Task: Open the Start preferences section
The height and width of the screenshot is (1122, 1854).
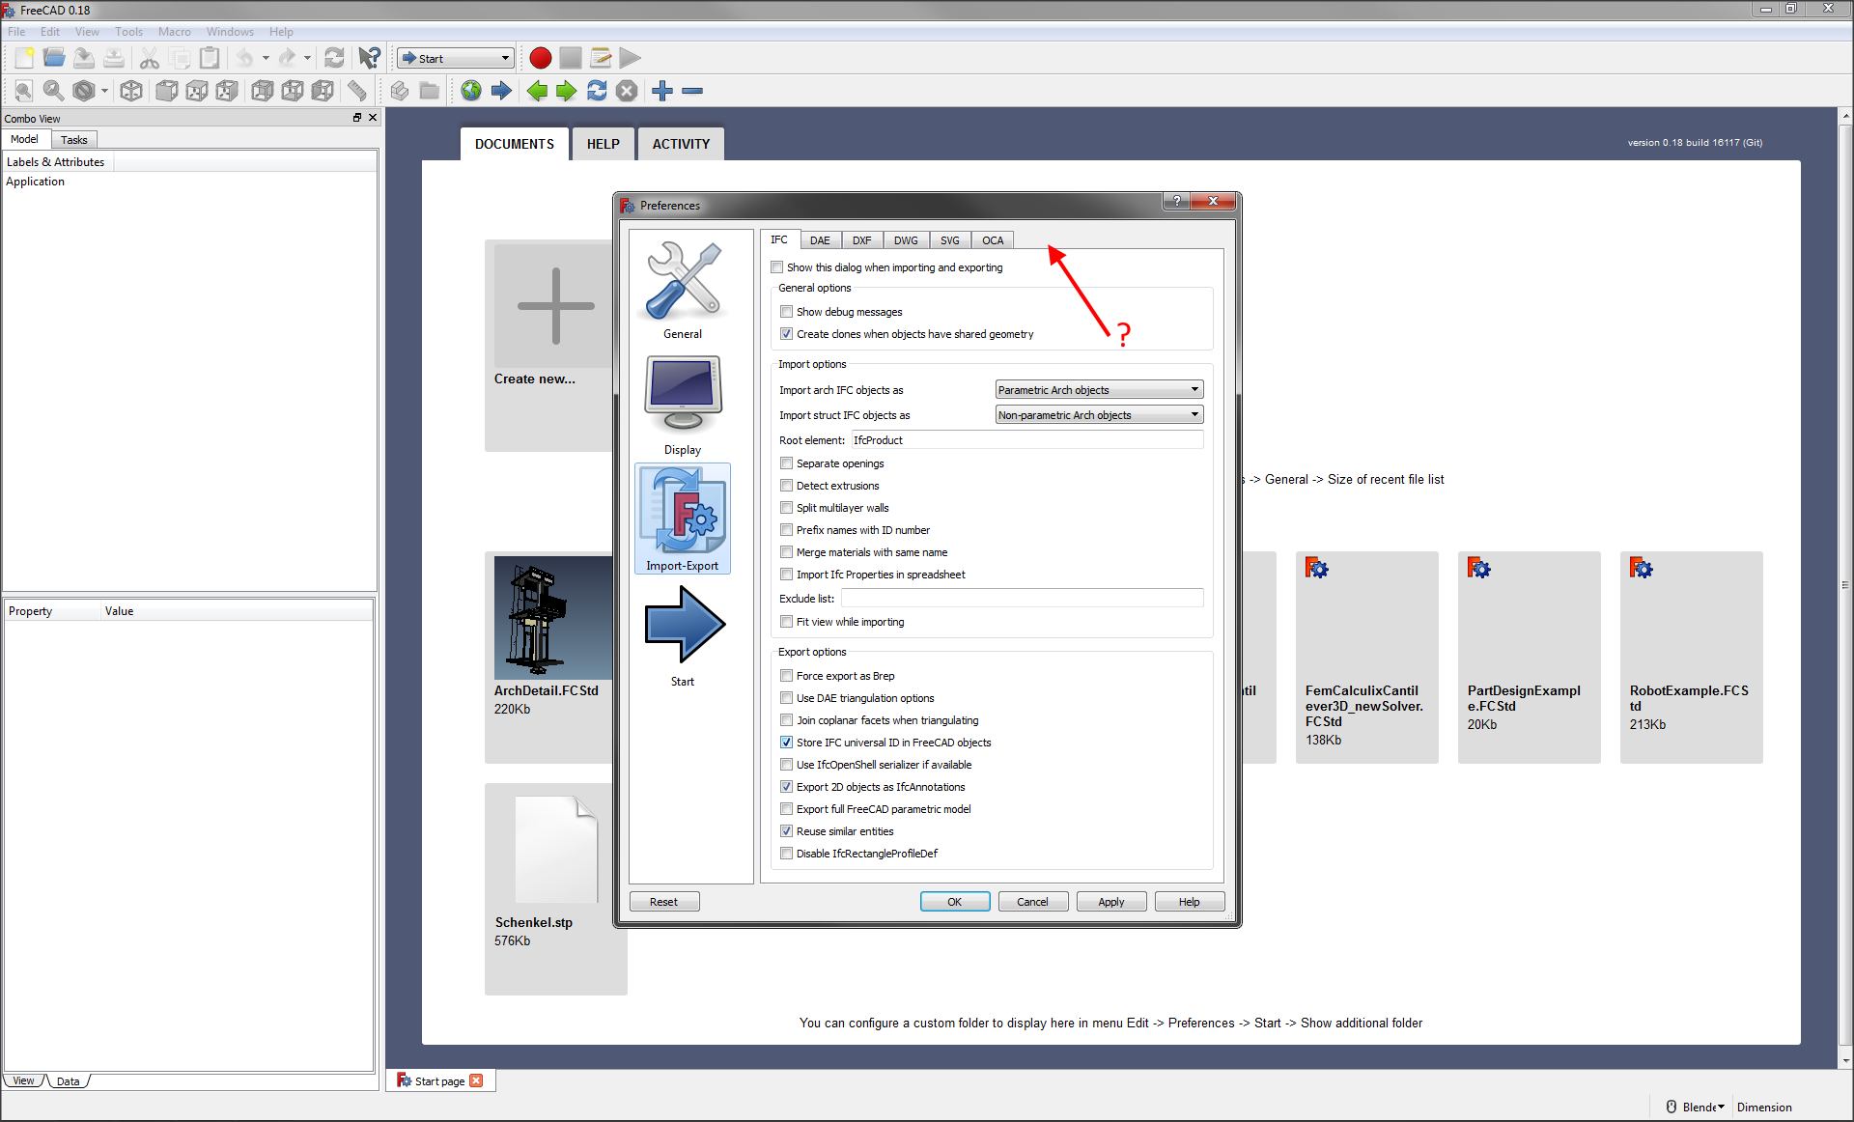Action: tap(683, 637)
